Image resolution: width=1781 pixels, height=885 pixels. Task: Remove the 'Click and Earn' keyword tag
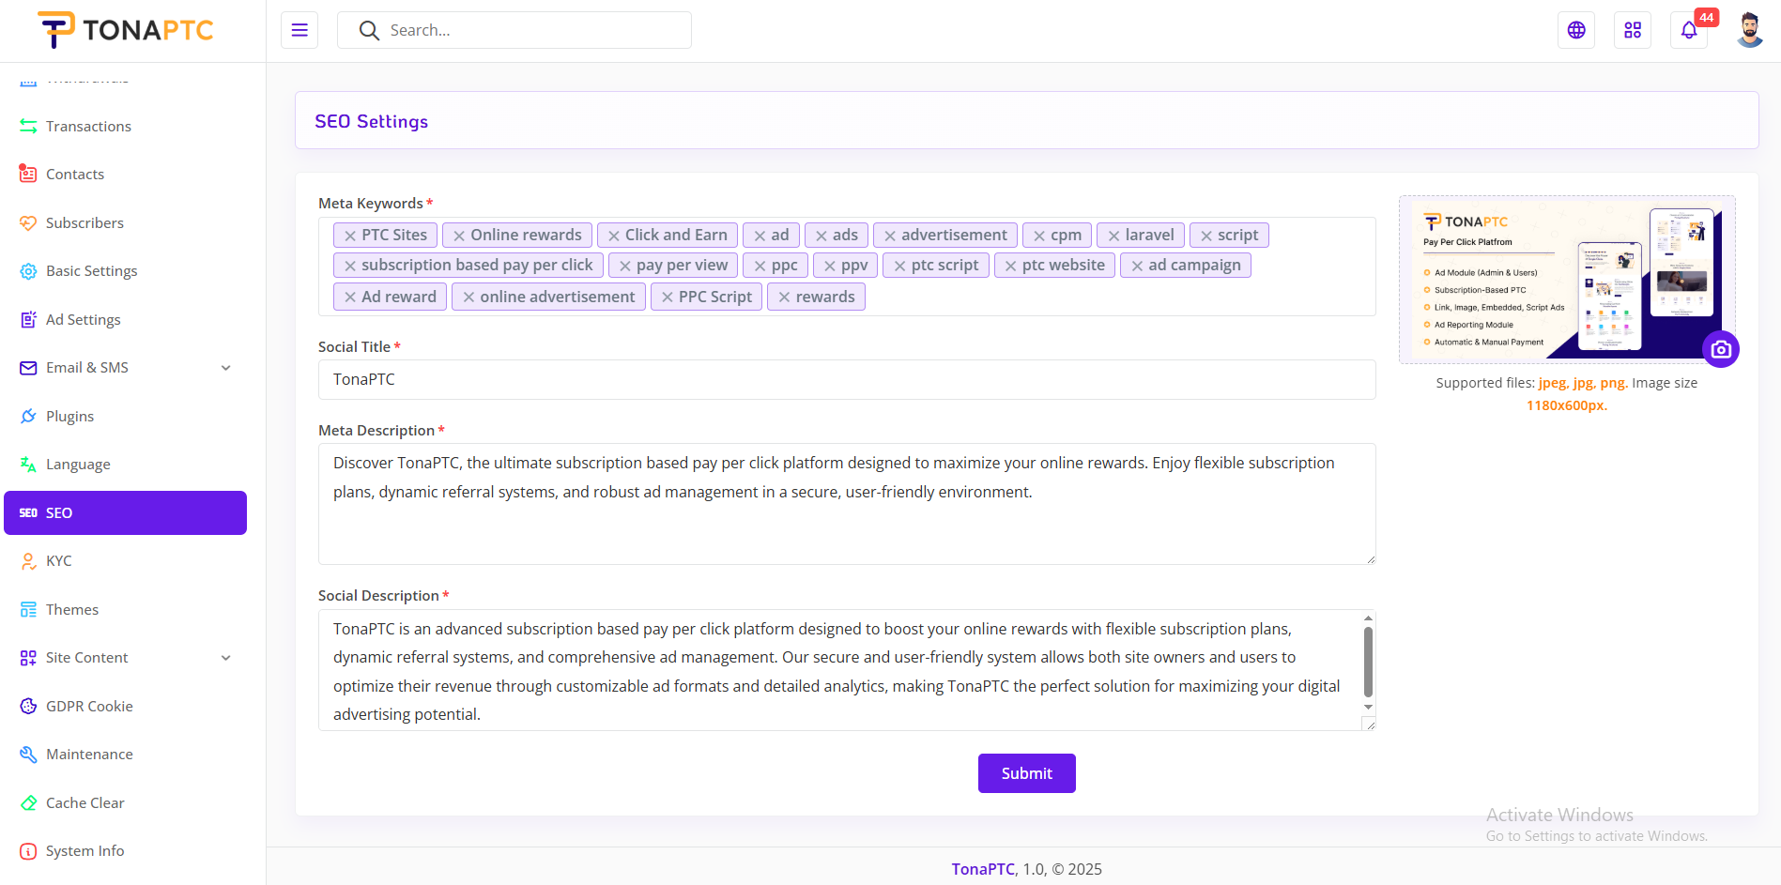click(614, 236)
